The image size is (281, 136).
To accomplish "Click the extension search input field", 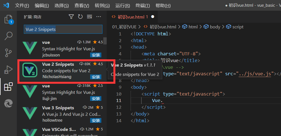I will [63, 29].
